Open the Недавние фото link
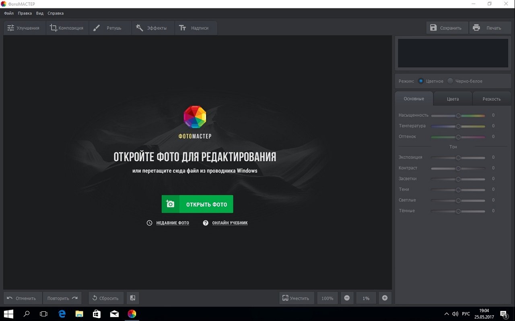Screen dimensions: 515x321 point(172,223)
